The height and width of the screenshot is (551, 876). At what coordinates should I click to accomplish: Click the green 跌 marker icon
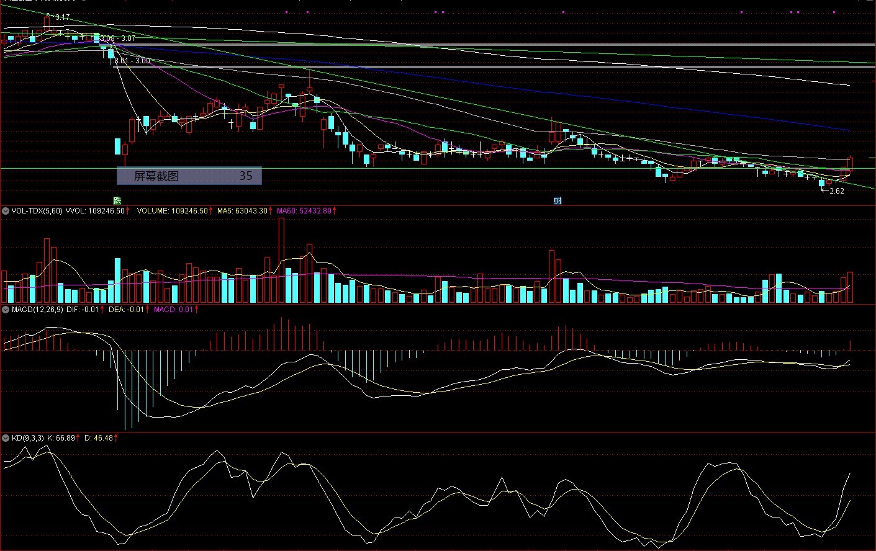(117, 200)
